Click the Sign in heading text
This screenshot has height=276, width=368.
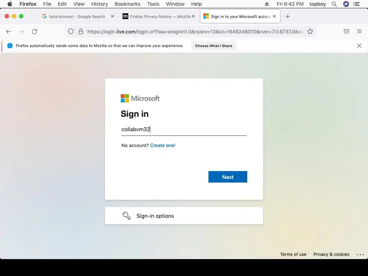click(x=134, y=114)
